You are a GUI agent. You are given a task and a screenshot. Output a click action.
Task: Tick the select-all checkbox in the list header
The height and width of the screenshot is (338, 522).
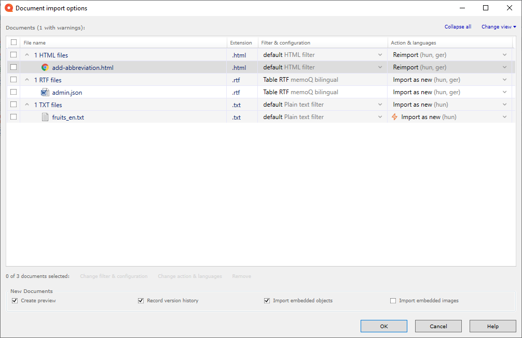13,42
